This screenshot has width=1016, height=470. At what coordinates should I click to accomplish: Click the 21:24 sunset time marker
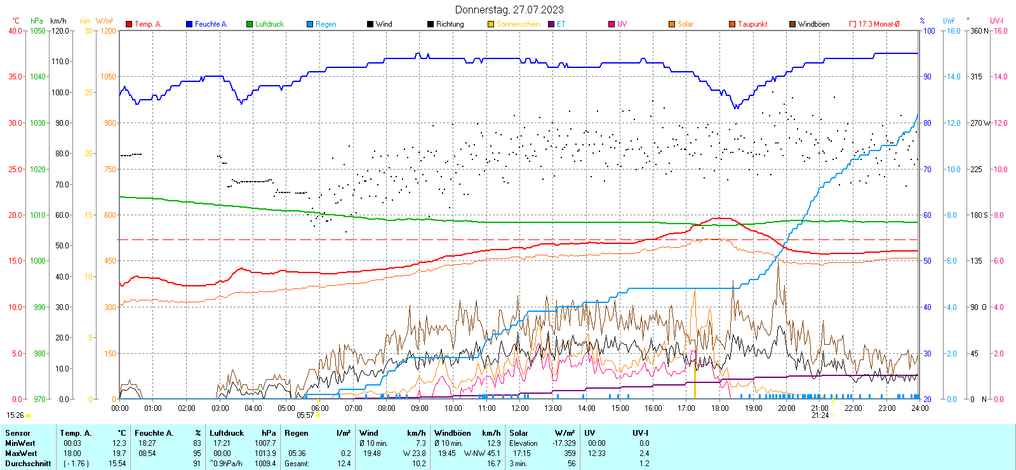click(x=820, y=415)
